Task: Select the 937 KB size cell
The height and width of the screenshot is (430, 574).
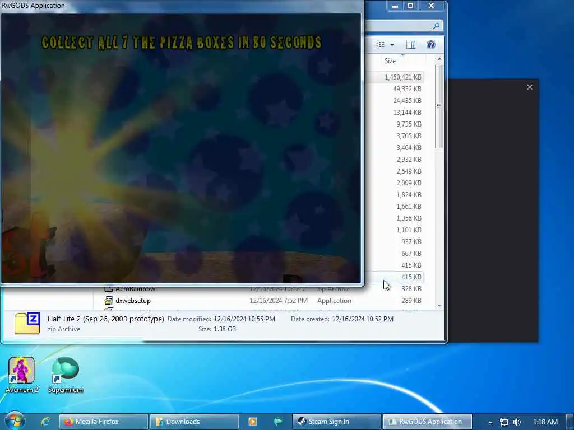Action: point(411,242)
